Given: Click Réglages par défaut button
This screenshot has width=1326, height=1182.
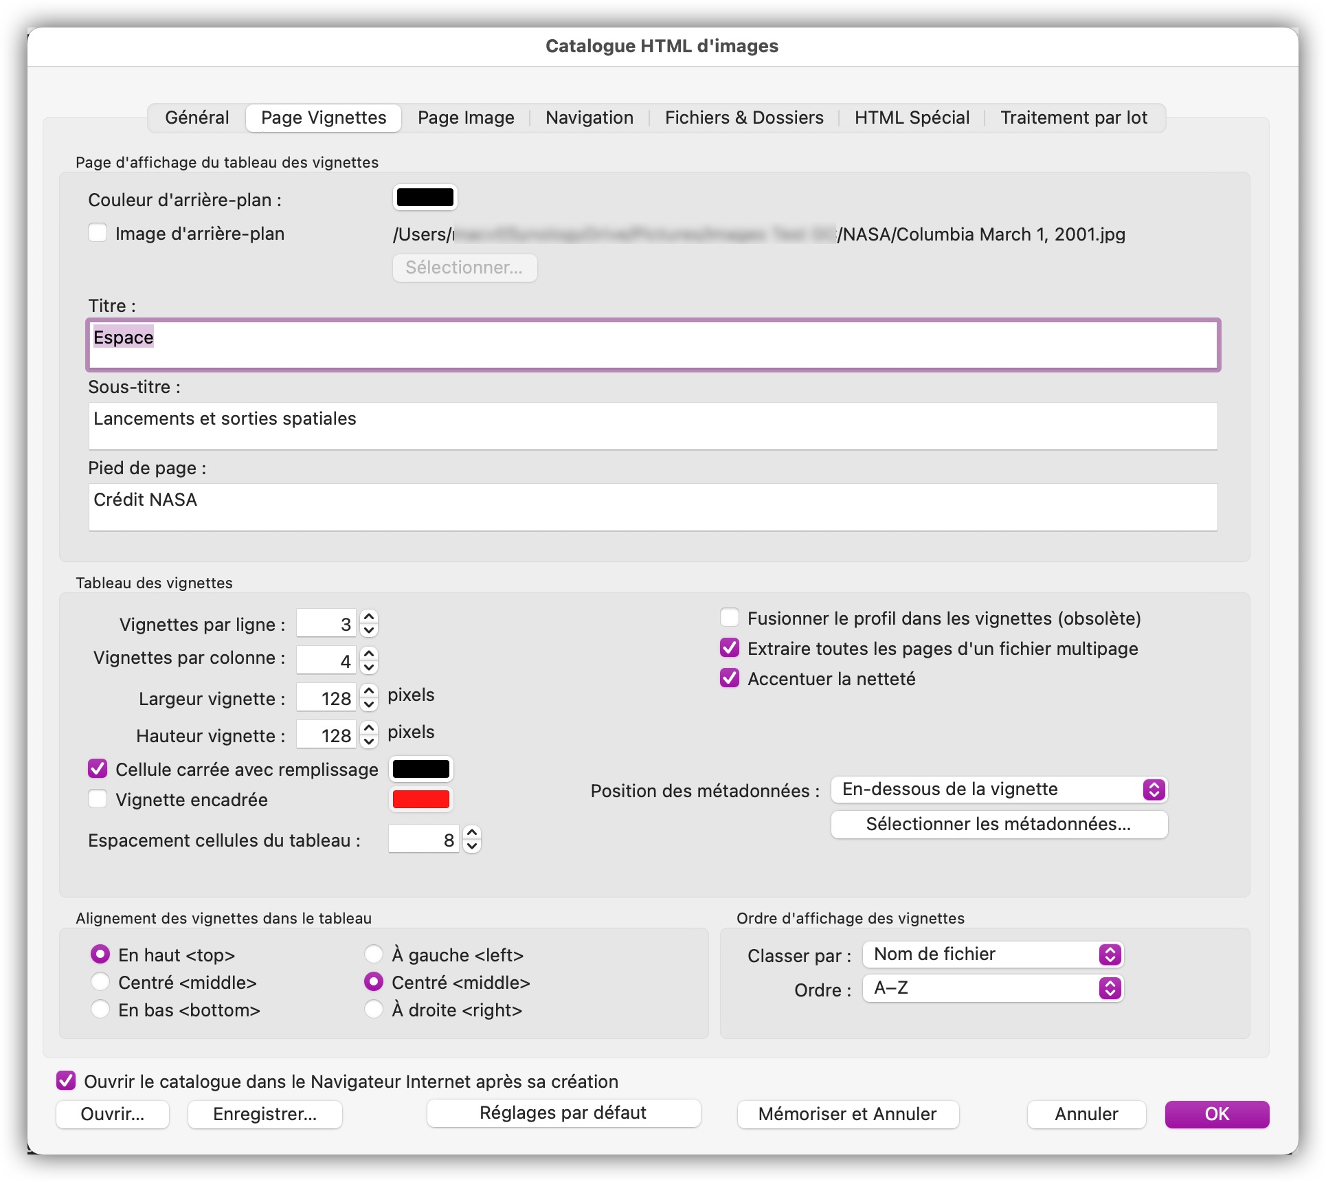Looking at the screenshot, I should pos(563,1113).
